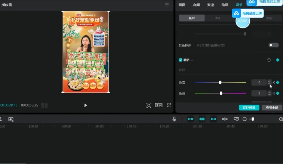Click the 拖拽至此上传 cloud upload button
Screen dimensions: 283x164
(x=248, y=13)
